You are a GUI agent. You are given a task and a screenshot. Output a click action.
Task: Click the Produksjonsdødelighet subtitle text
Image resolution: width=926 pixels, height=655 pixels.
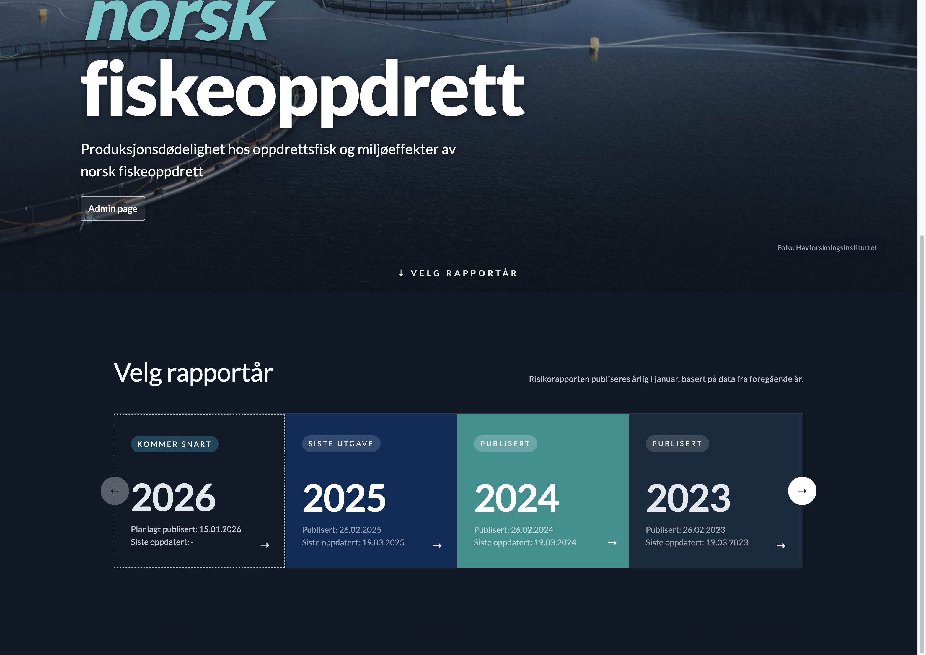268,160
